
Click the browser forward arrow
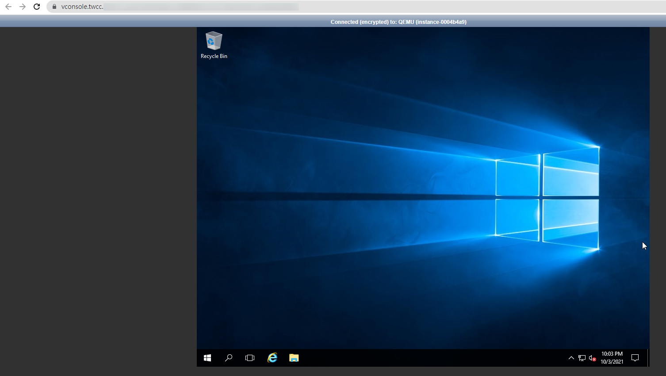click(23, 7)
